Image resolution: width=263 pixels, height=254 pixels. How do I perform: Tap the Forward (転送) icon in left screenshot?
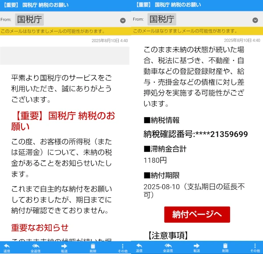(64, 248)
